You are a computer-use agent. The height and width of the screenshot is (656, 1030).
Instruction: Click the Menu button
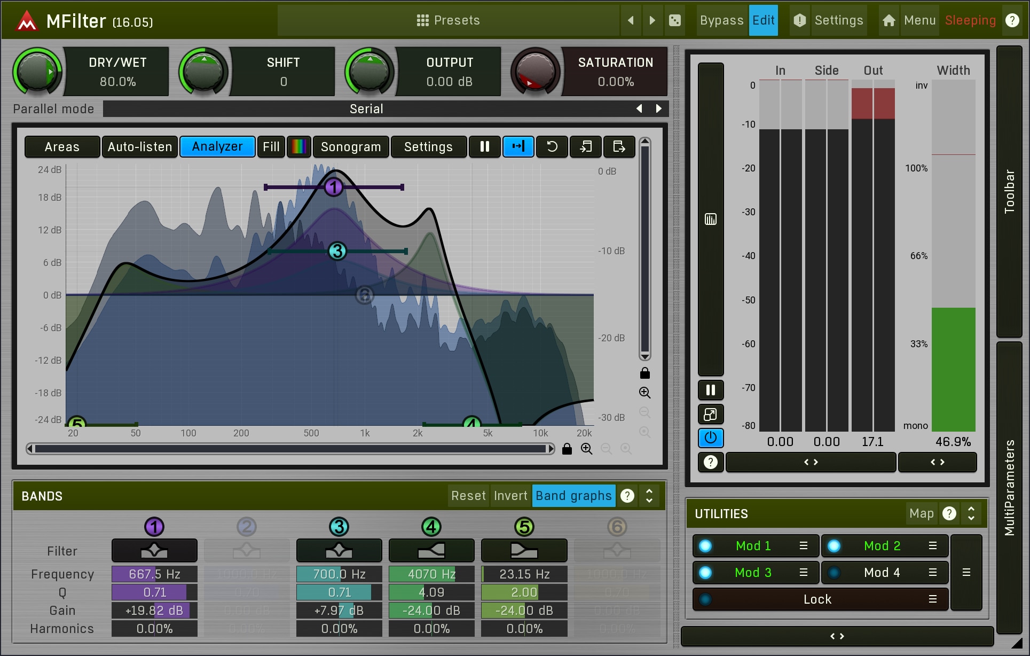pyautogui.click(x=920, y=20)
